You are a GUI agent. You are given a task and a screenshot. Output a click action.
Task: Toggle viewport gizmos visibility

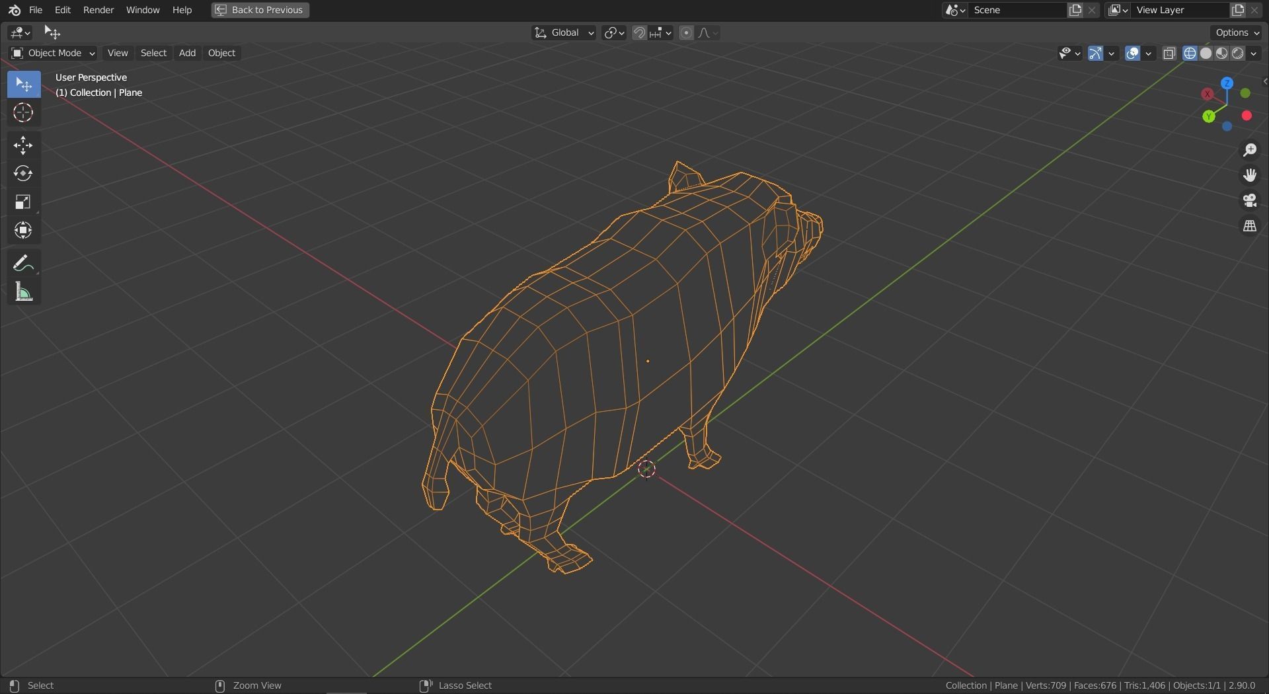coord(1096,54)
